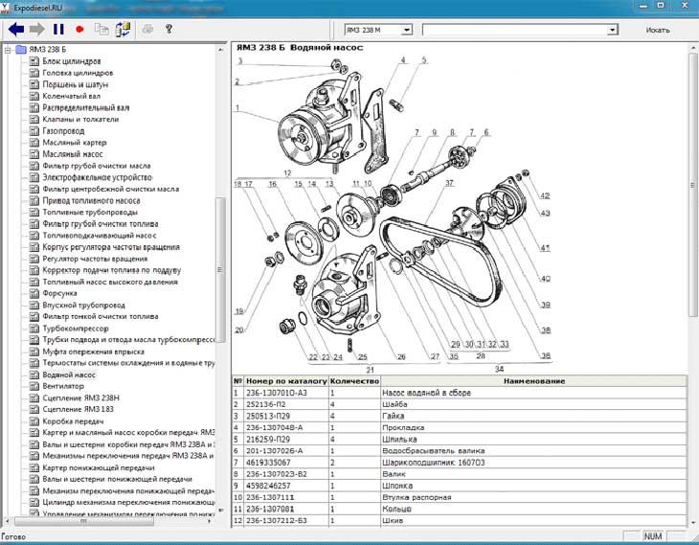Open the Вентилятор tree entry
This screenshot has width=699, height=545.
(x=64, y=386)
